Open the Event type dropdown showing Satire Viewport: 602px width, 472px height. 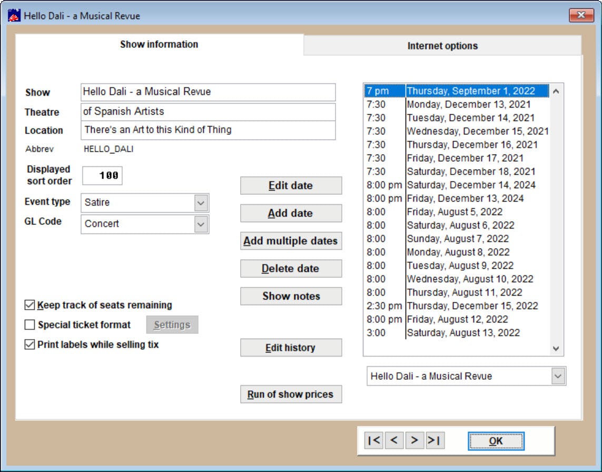[201, 203]
